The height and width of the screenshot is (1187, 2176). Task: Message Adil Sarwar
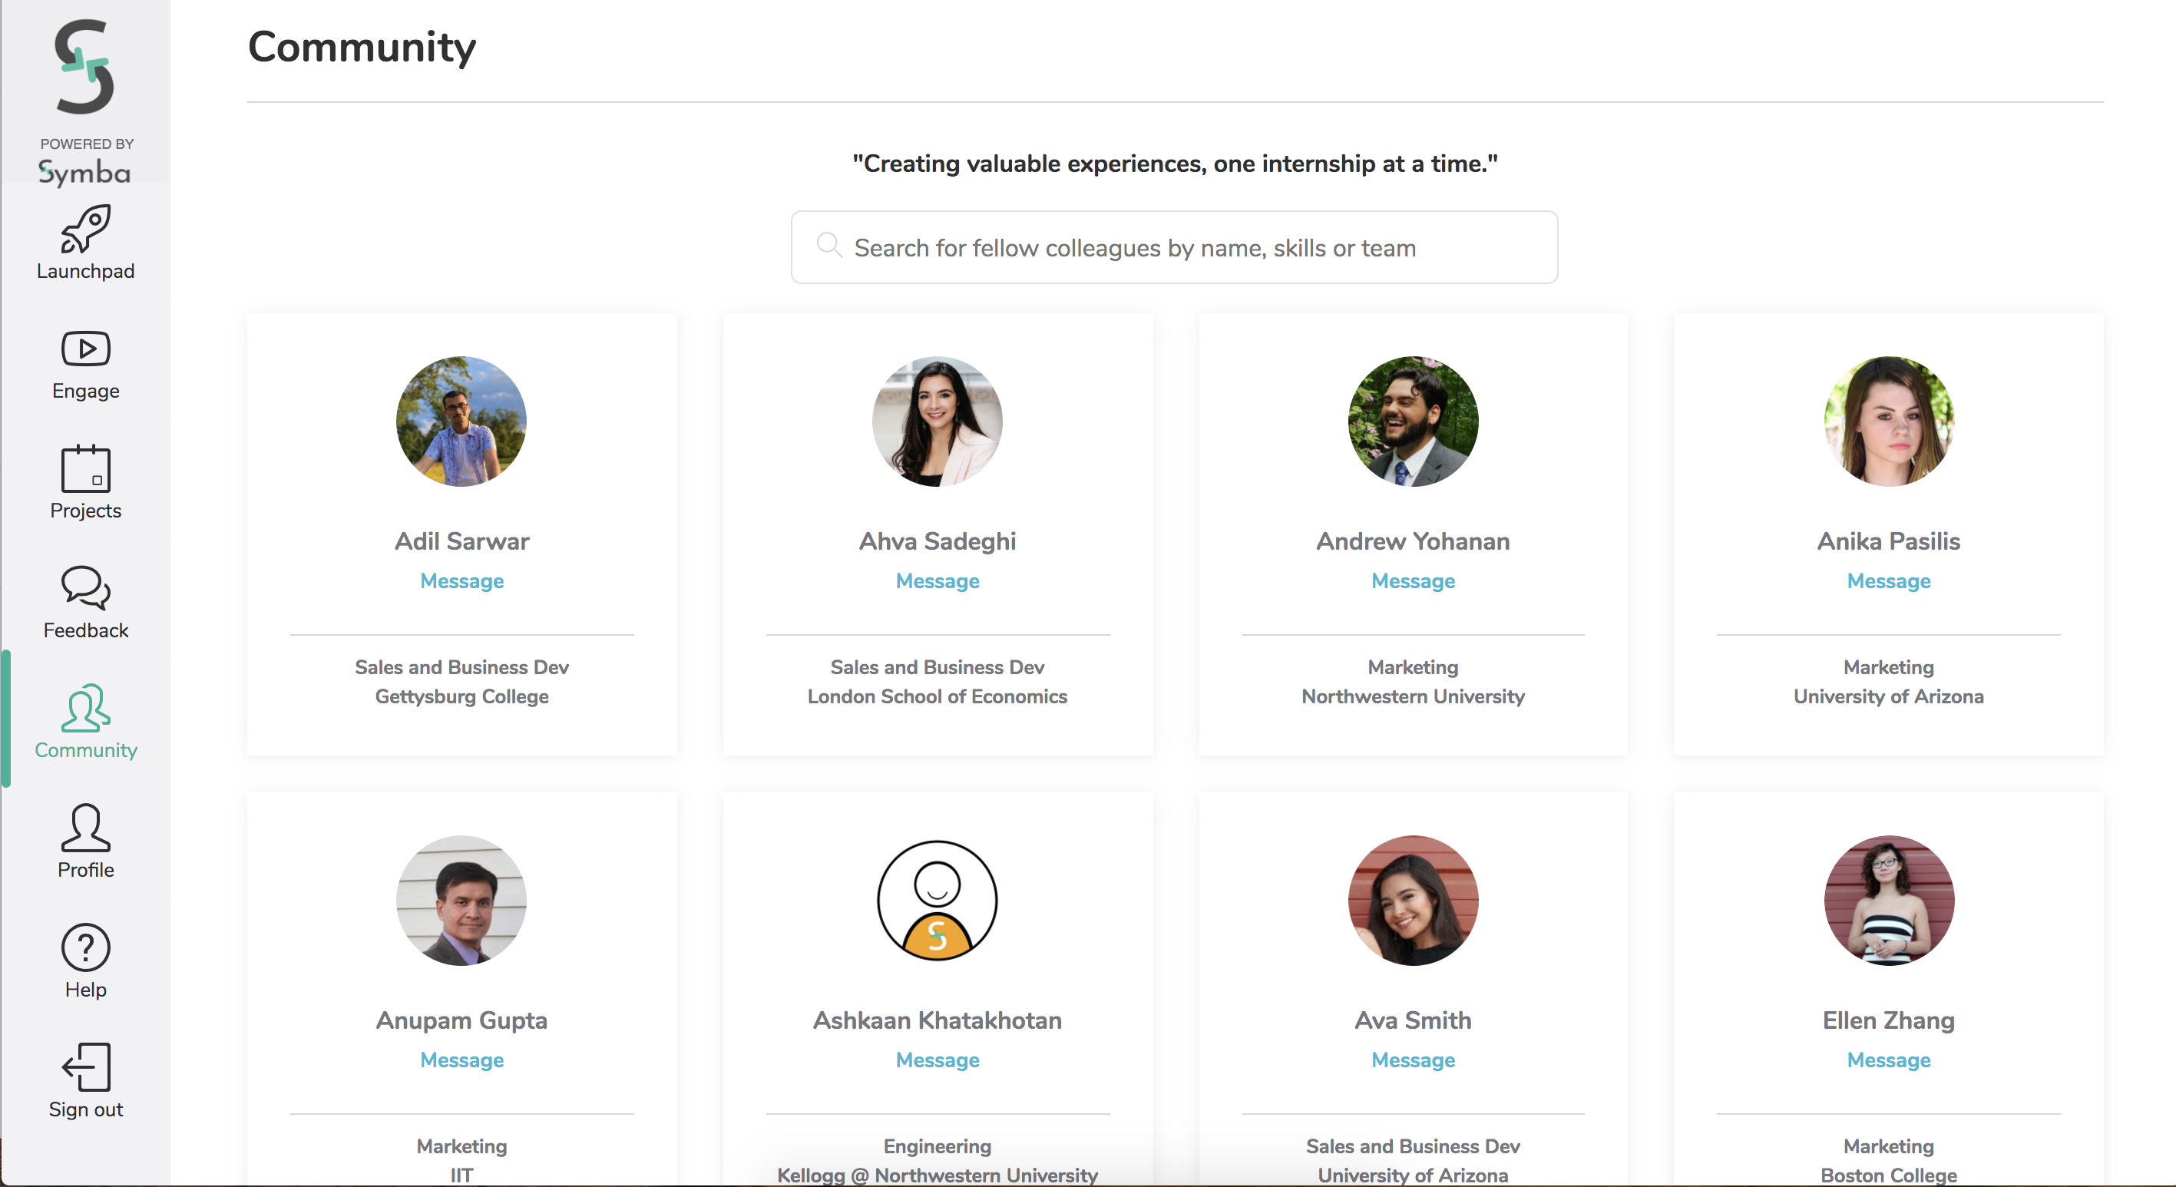pyautogui.click(x=462, y=581)
